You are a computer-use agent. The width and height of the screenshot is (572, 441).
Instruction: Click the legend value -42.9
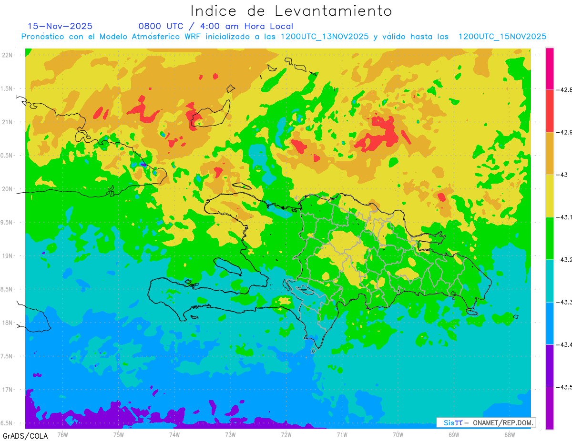tap(564, 132)
